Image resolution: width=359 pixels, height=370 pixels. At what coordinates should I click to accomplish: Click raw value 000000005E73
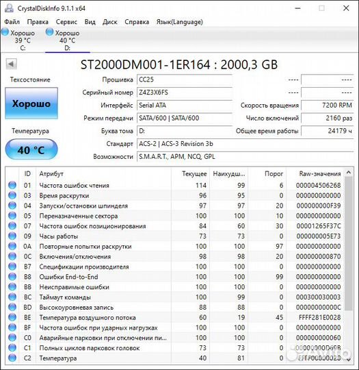tap(319, 236)
